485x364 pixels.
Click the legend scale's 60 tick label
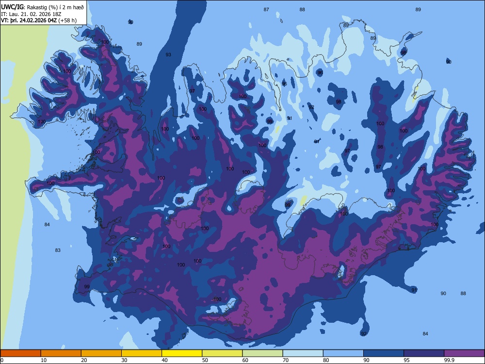point(245,360)
